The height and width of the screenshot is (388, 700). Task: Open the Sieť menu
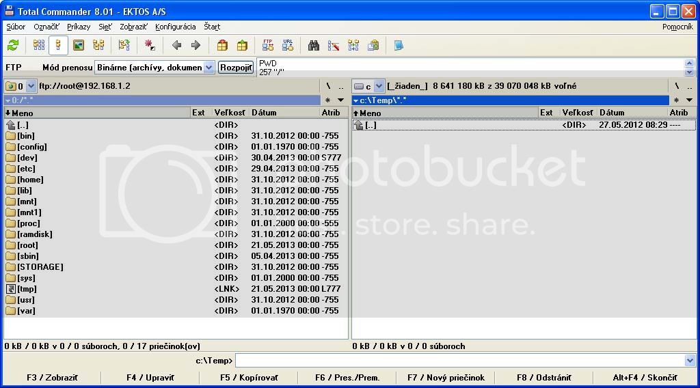coord(105,27)
